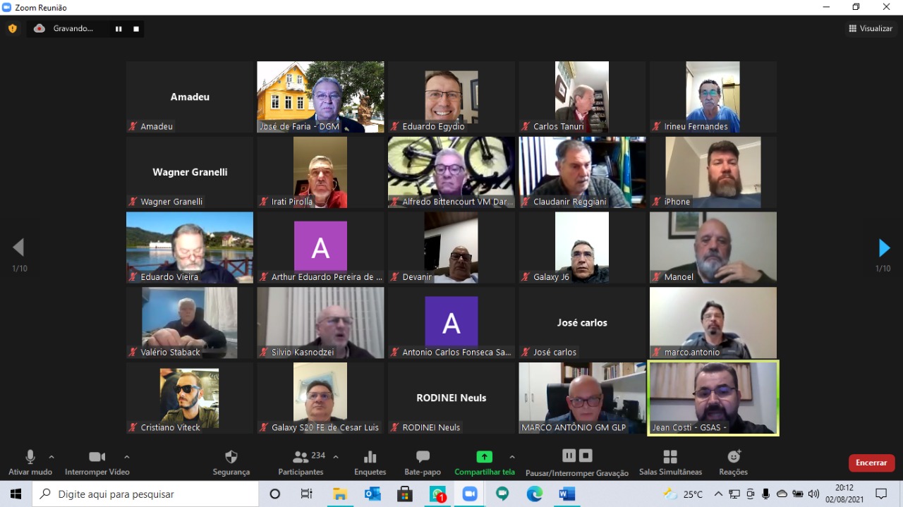Expand video options arrow beside Interromper Vídeo

click(127, 457)
